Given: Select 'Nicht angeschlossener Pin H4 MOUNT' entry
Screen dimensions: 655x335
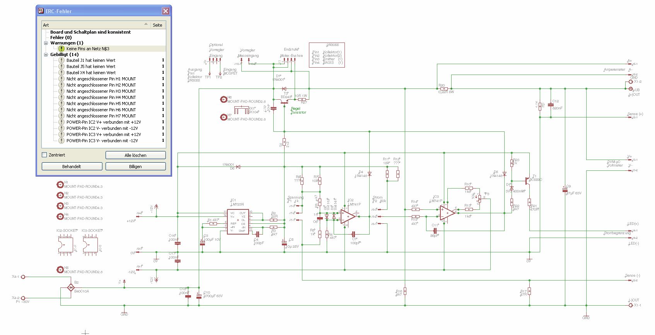Looking at the screenshot, I should [x=101, y=97].
